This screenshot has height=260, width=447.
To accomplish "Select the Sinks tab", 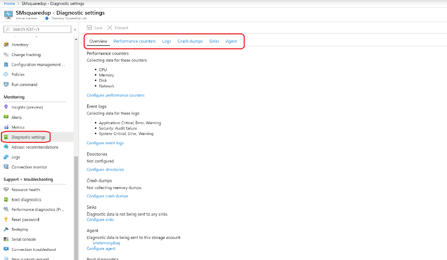I will (214, 41).
